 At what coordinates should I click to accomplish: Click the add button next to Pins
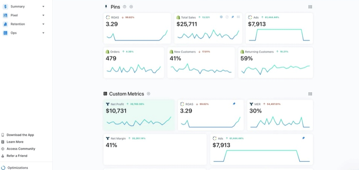point(131,7)
